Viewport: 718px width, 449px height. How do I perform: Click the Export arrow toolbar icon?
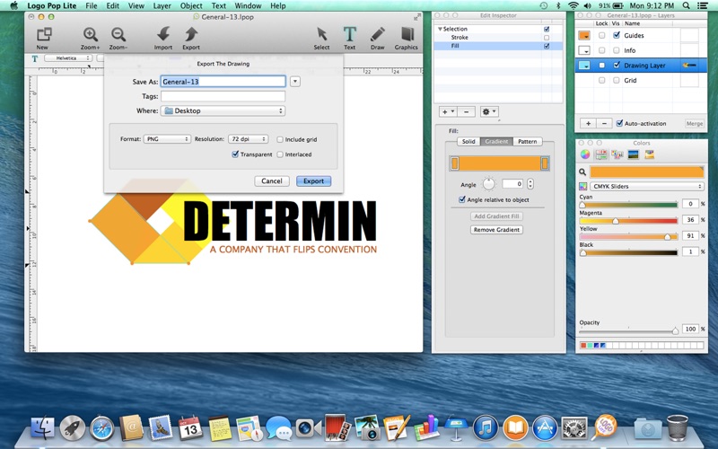[191, 34]
